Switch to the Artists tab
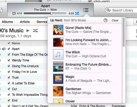Viewport: 137px width, 107px height. point(25,22)
